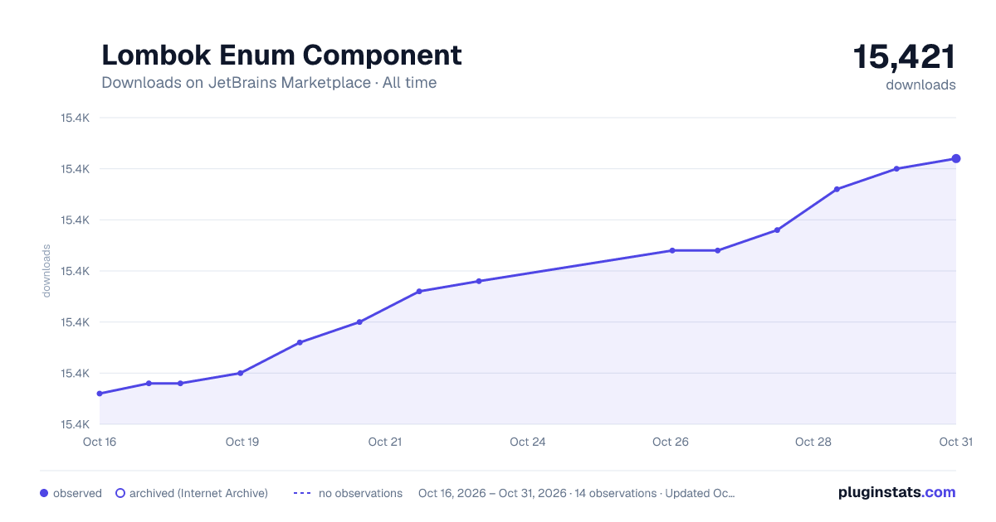Image resolution: width=996 pixels, height=522 pixels.
Task: Click the 15,421 downloads total
Action: coord(904,57)
